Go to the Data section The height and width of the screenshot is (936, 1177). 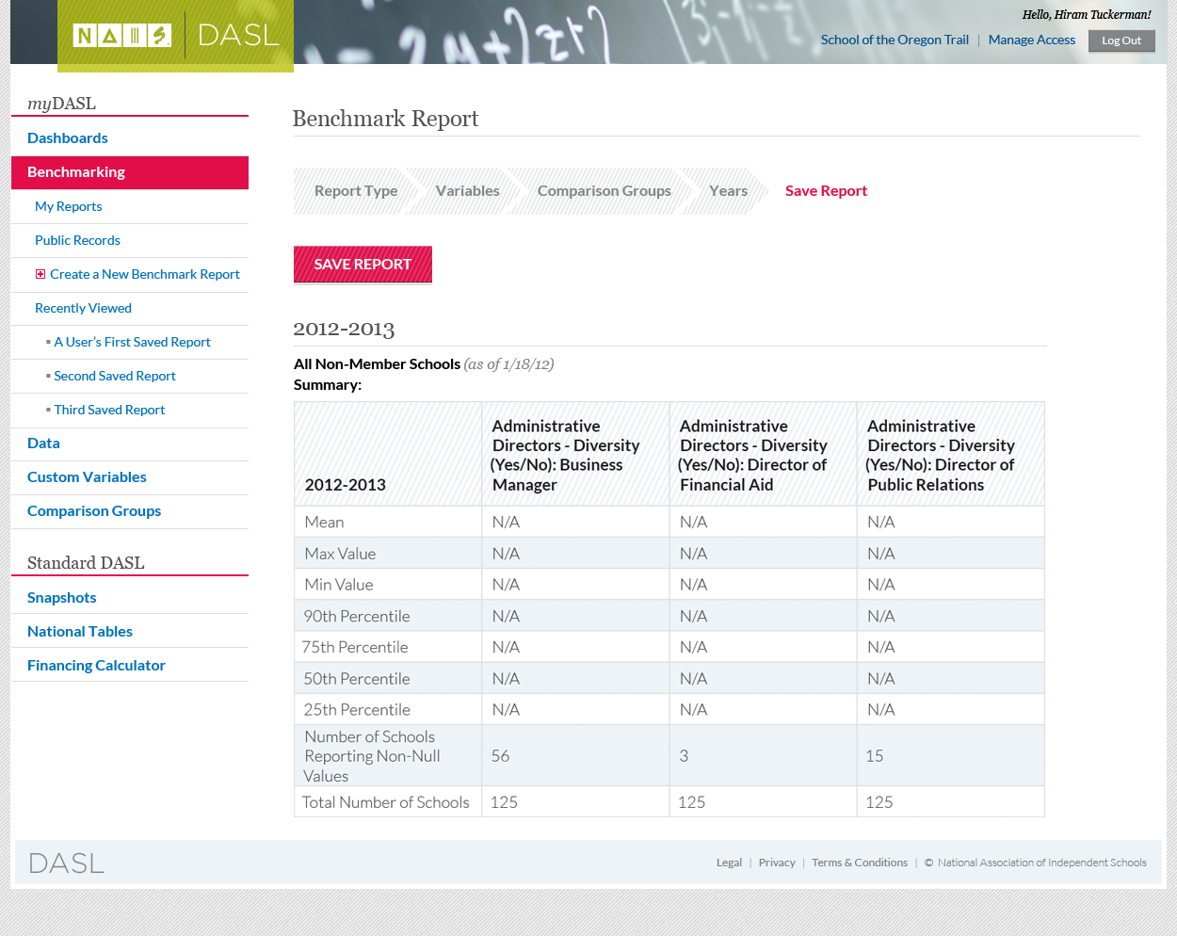(x=43, y=444)
